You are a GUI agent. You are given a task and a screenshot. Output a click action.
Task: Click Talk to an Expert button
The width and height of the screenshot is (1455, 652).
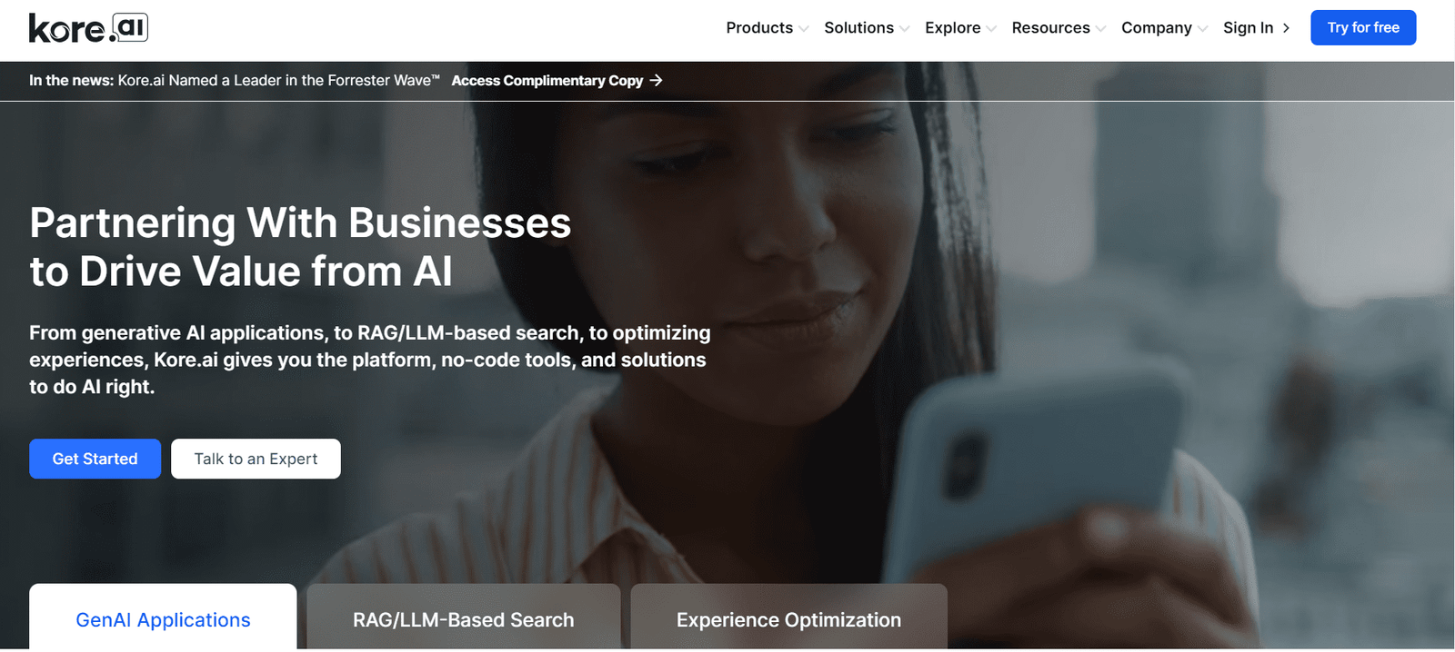coord(256,459)
